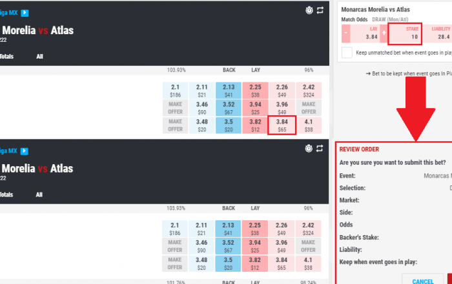Click the swap arrows icon in lower match header
The image size is (452, 284).
[x=320, y=148]
